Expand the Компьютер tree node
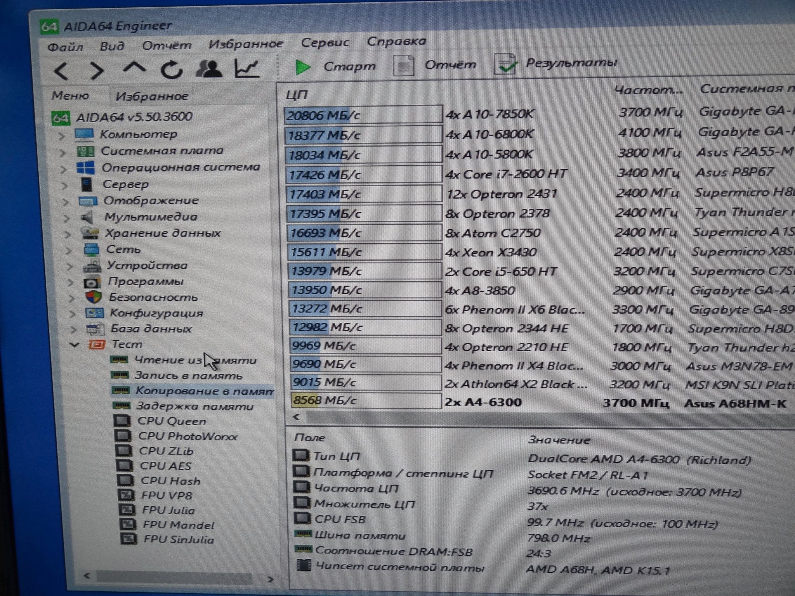 61,136
